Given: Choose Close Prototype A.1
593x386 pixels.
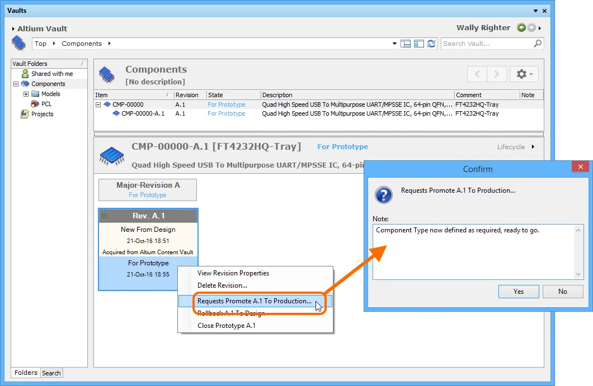Looking at the screenshot, I should pyautogui.click(x=226, y=326).
